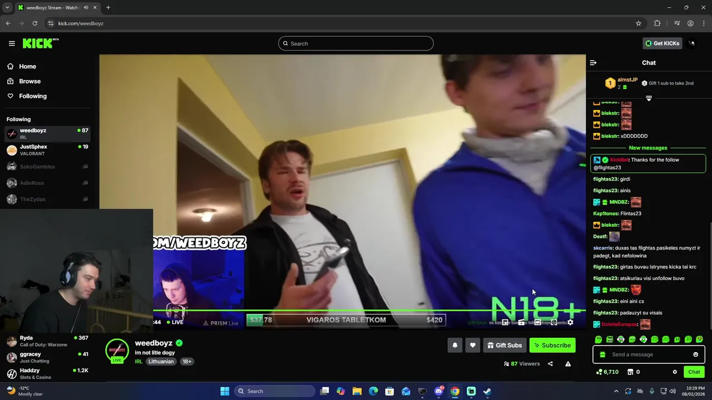Image resolution: width=712 pixels, height=400 pixels.
Task: Open the IRL category link
Action: [139, 362]
